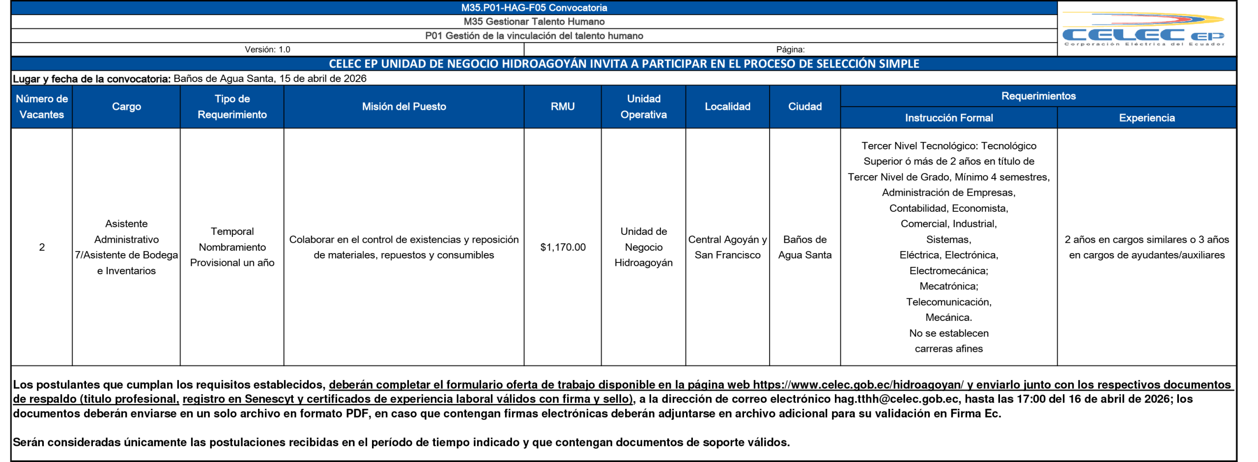Select the 'Asistente Administrativo 7' position cell
Image resolution: width=1258 pixels, height=462 pixels.
(126, 247)
